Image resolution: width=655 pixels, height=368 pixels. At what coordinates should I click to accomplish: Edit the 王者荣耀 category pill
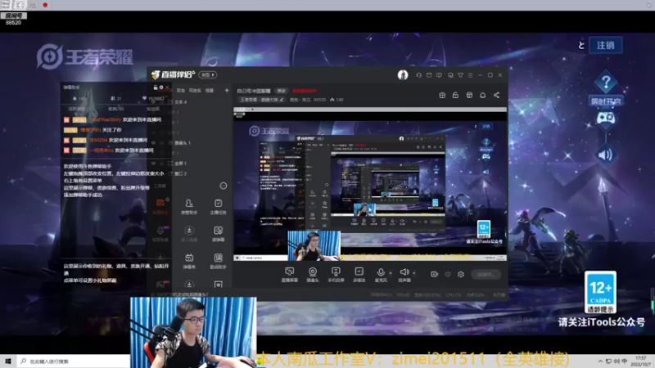coord(262,100)
